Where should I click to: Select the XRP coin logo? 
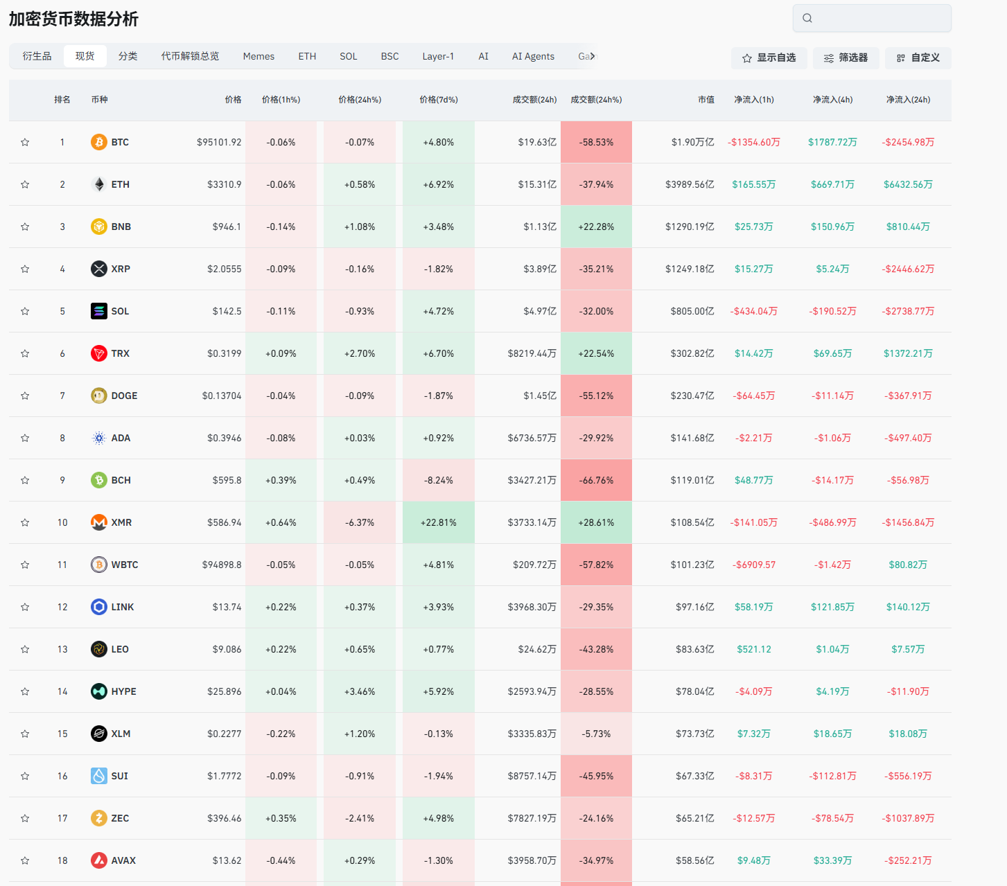pos(99,269)
